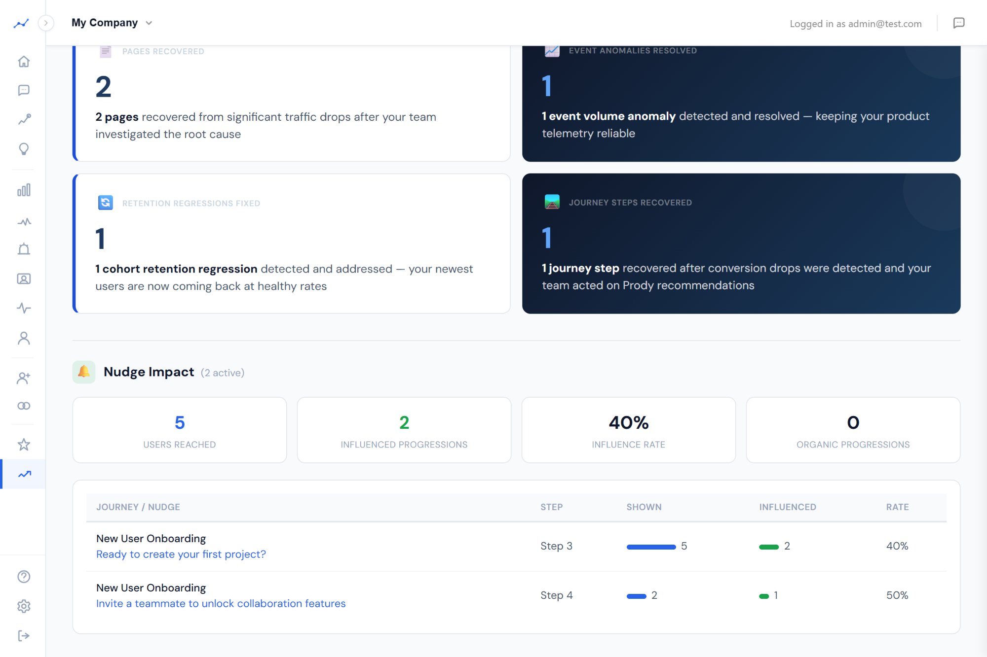This screenshot has height=657, width=987.
Task: Click the Pages Recovered document icon
Action: point(106,51)
